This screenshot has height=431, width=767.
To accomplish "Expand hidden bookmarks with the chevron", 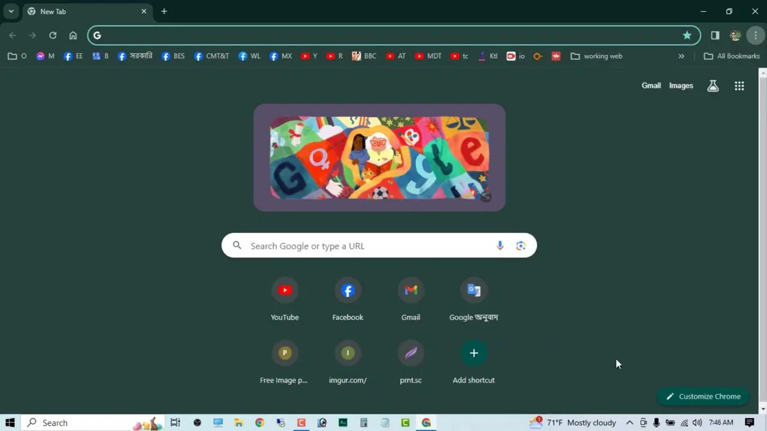I will 681,56.
